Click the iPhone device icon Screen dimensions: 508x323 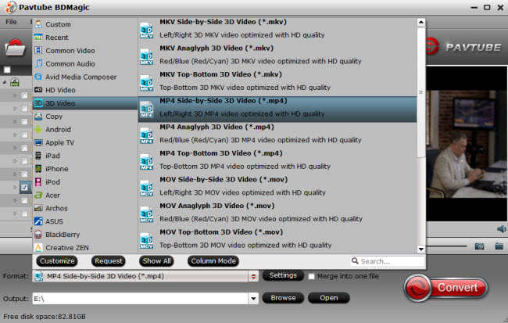[38, 169]
